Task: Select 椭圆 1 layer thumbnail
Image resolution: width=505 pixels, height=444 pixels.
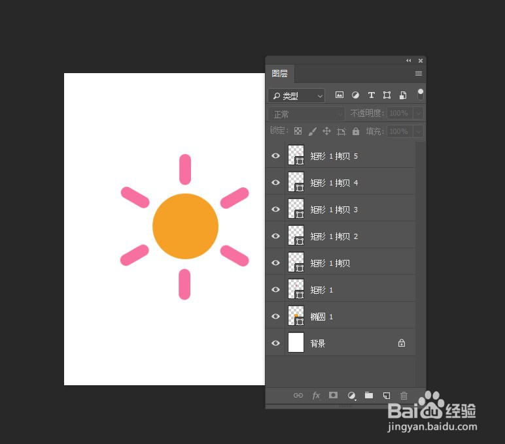Action: click(x=296, y=316)
